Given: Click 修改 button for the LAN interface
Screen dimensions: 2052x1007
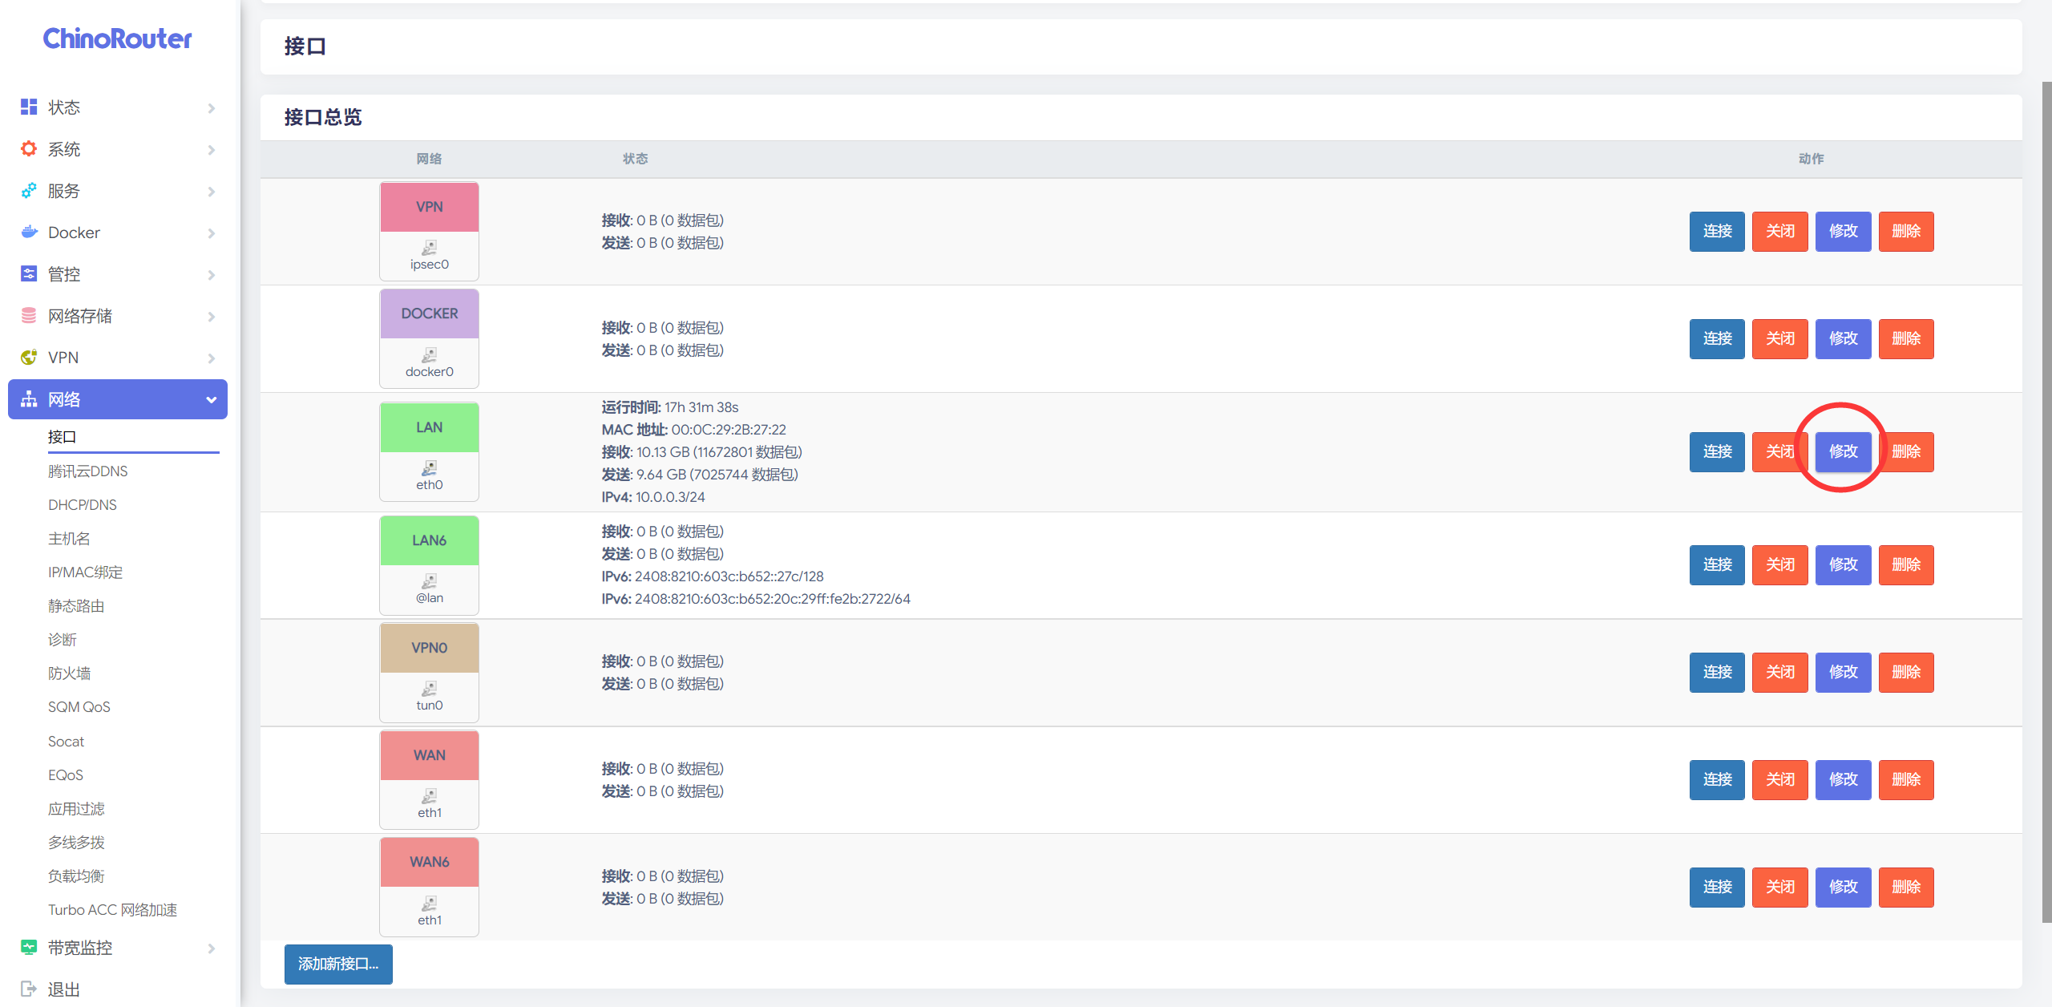Looking at the screenshot, I should pos(1843,451).
